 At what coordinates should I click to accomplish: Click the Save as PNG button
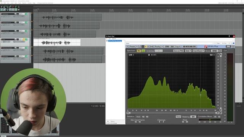click(x=178, y=51)
